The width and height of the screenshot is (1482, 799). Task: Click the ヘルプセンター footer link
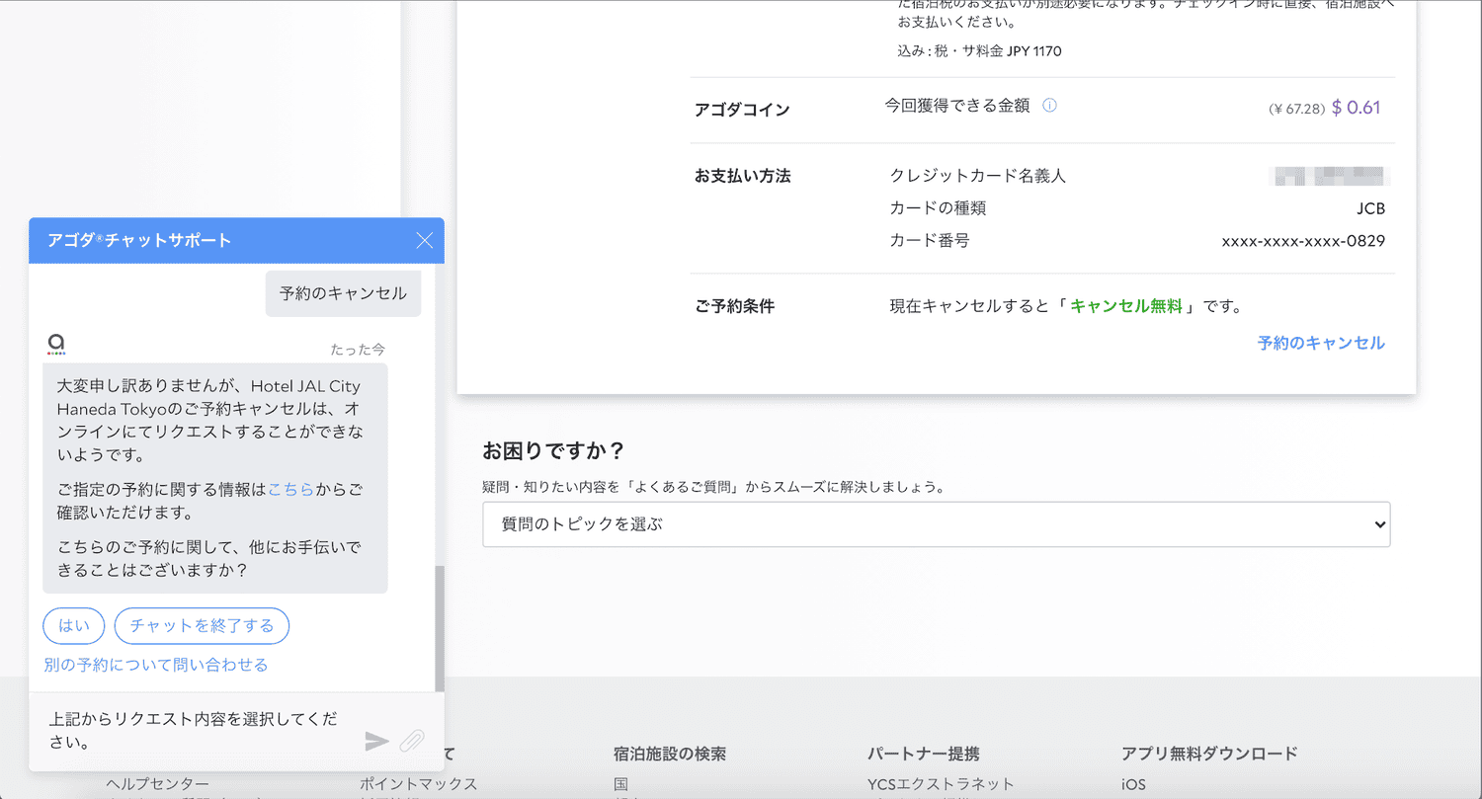pos(158,784)
